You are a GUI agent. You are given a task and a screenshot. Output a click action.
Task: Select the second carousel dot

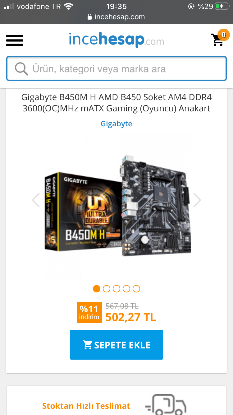(107, 289)
